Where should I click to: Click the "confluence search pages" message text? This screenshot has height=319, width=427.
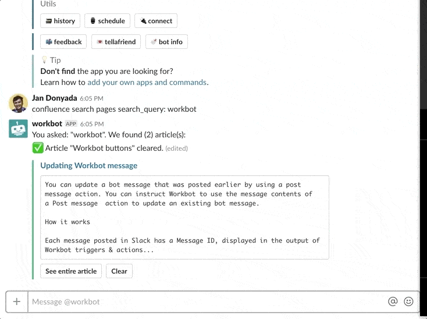[114, 109]
